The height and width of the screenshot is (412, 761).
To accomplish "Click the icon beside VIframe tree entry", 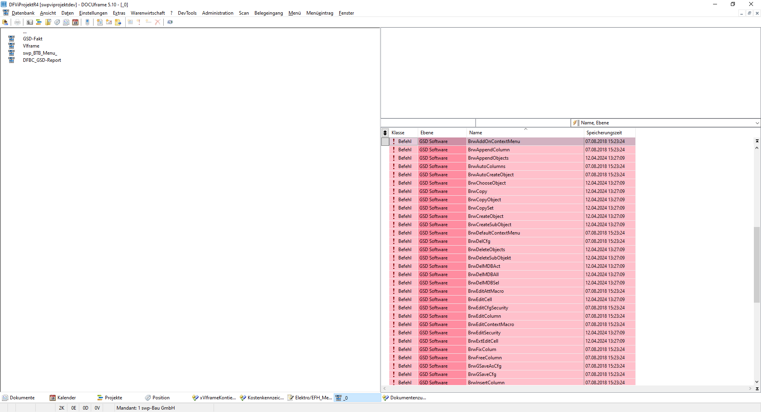I will [x=11, y=46].
